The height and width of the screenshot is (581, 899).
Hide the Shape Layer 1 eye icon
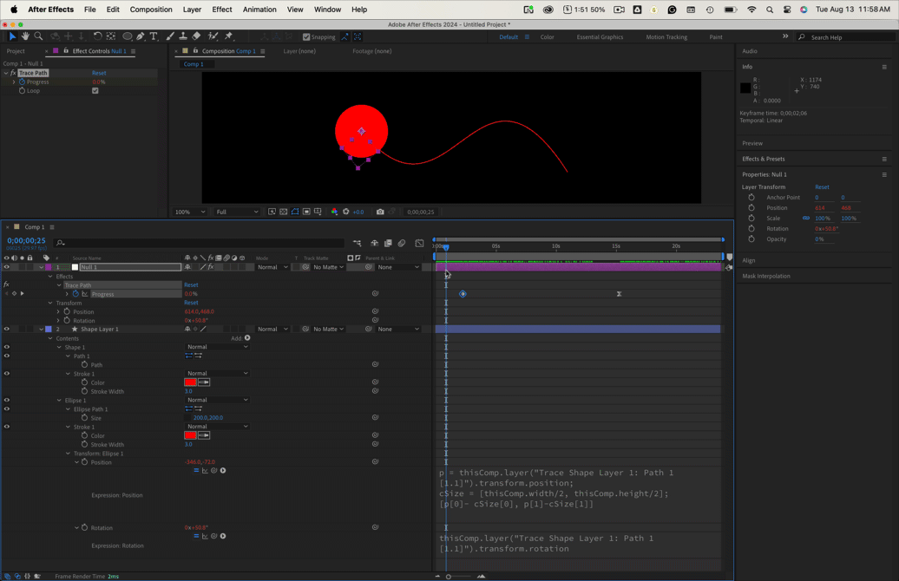(7, 329)
